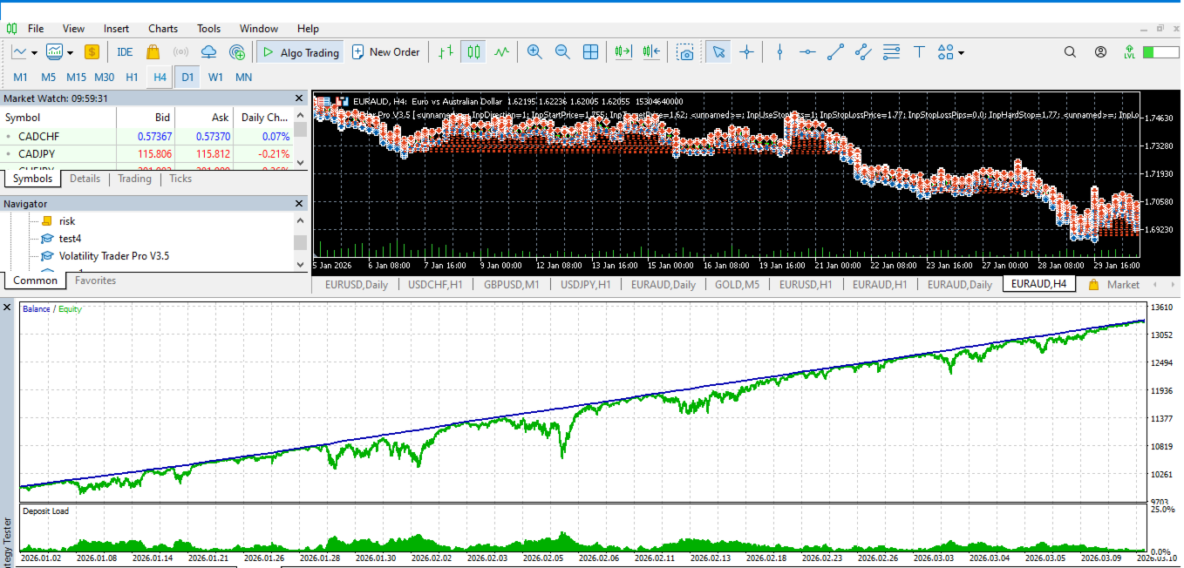
Task: Select the W1 timeframe
Action: 215,78
